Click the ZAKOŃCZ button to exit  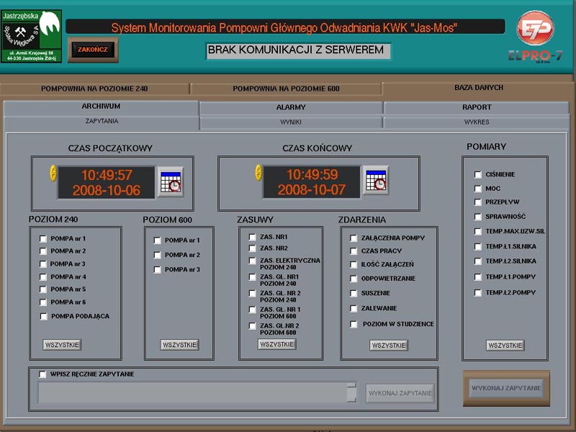point(93,50)
